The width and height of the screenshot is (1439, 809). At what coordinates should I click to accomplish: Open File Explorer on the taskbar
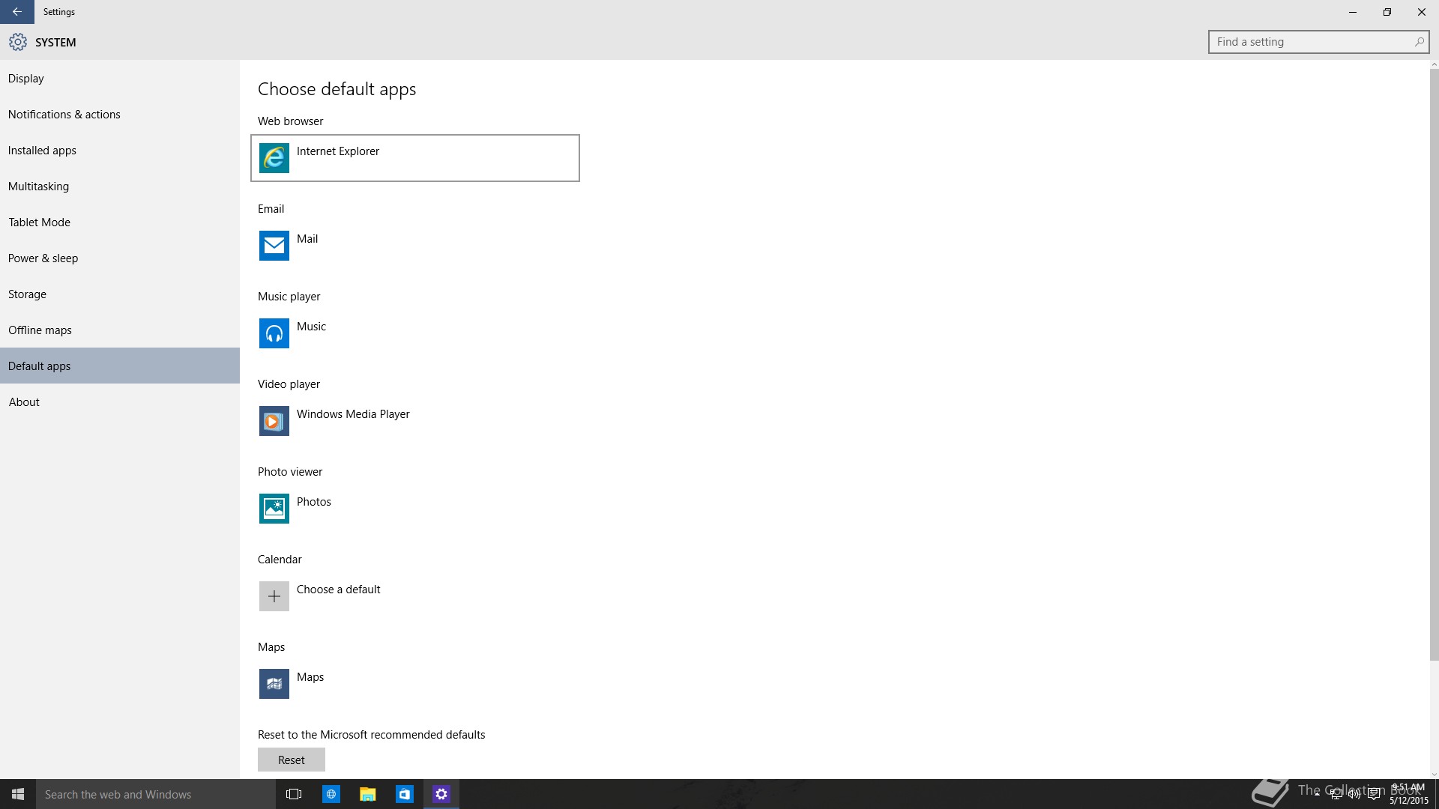(x=367, y=794)
